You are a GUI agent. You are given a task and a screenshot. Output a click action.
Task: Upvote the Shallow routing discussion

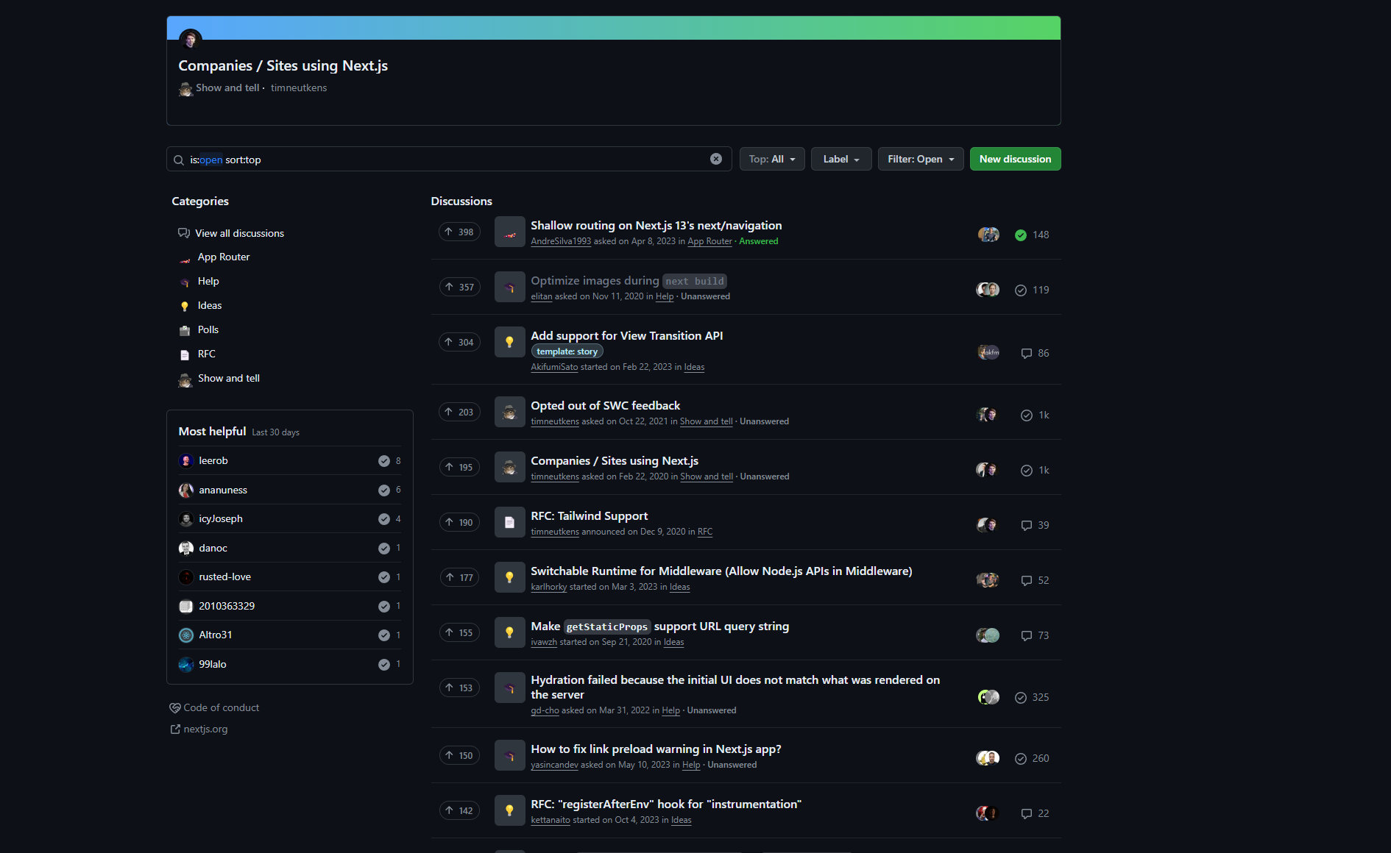(459, 232)
